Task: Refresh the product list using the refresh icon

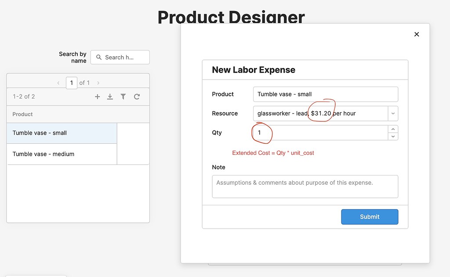Action: 136,96
